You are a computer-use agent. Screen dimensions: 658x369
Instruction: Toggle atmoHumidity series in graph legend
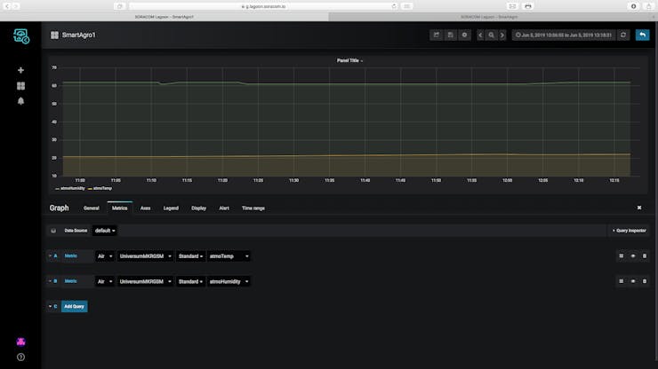click(x=72, y=188)
